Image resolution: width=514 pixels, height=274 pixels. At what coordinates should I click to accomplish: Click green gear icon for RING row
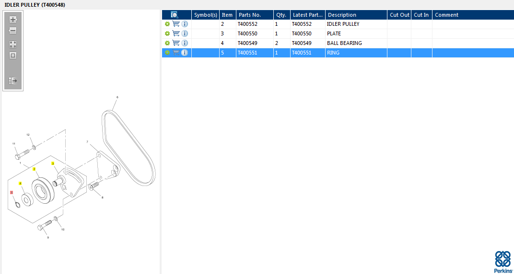click(x=167, y=53)
